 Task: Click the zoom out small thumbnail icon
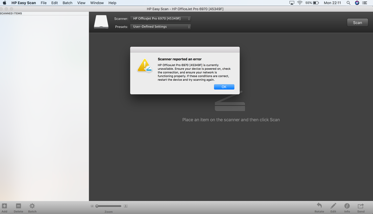point(92,206)
